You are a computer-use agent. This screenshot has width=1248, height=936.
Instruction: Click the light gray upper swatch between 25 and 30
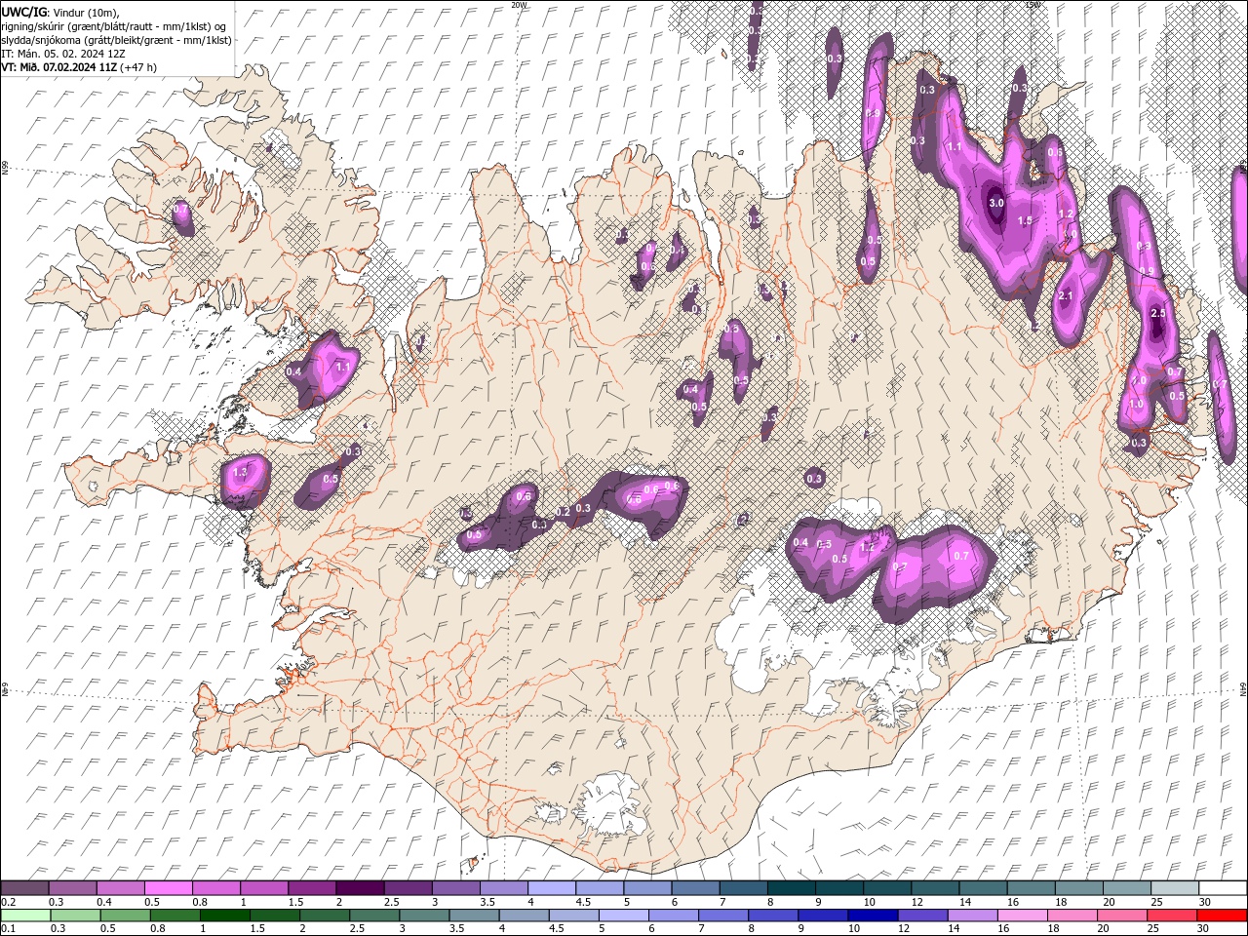tap(1175, 888)
